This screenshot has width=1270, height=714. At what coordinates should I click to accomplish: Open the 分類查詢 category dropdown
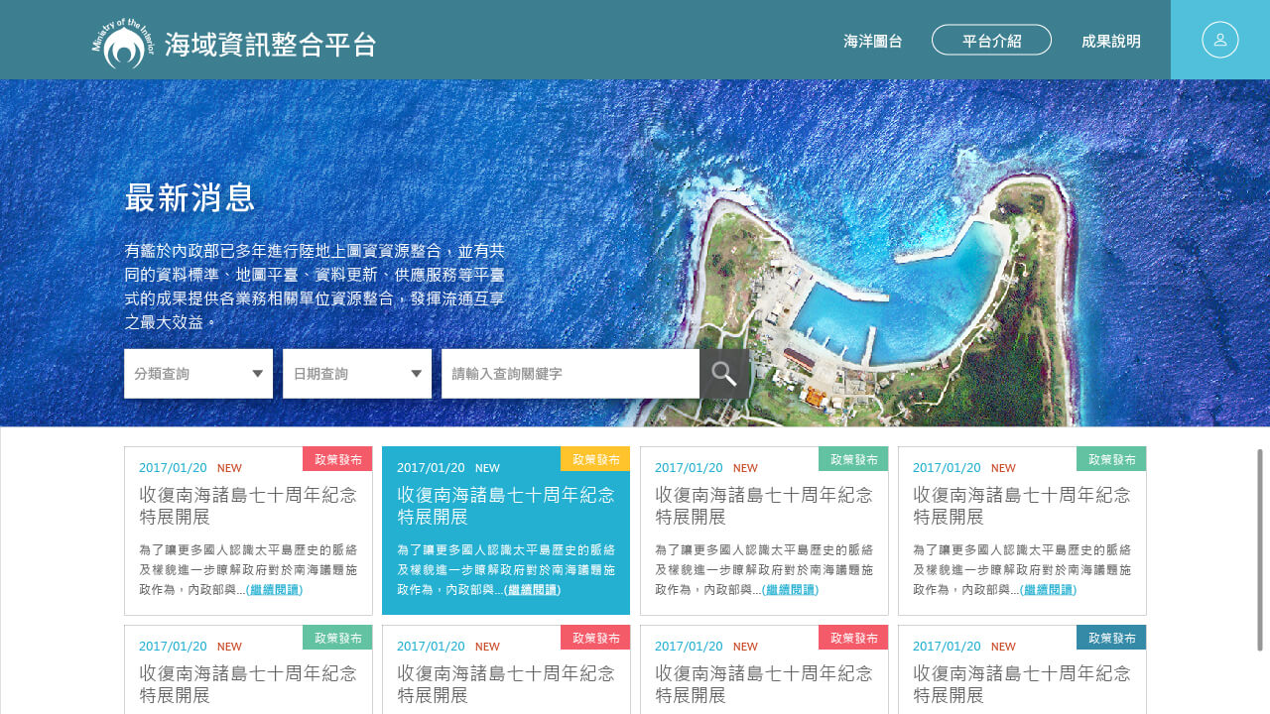click(197, 374)
